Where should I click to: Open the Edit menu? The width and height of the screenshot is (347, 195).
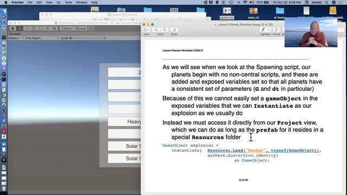click(x=39, y=2)
